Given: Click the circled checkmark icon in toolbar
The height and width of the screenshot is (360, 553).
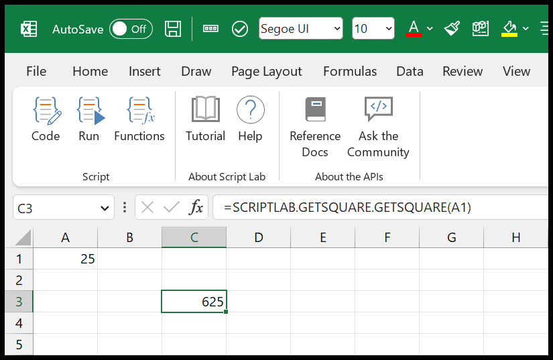Looking at the screenshot, I should coord(240,29).
